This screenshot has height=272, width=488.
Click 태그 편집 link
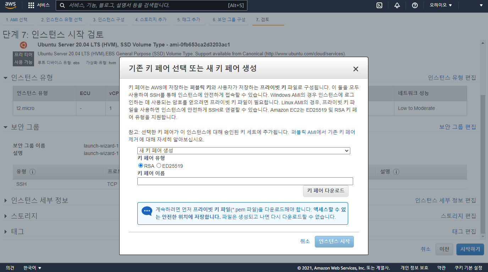pyautogui.click(x=464, y=232)
